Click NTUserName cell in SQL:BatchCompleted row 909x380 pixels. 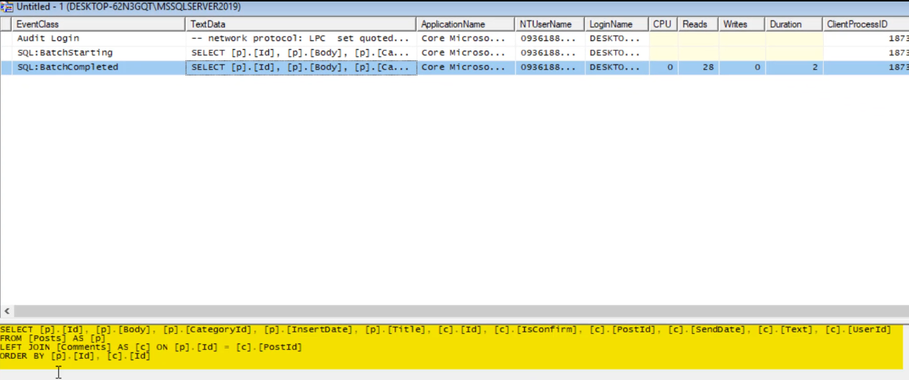(550, 67)
